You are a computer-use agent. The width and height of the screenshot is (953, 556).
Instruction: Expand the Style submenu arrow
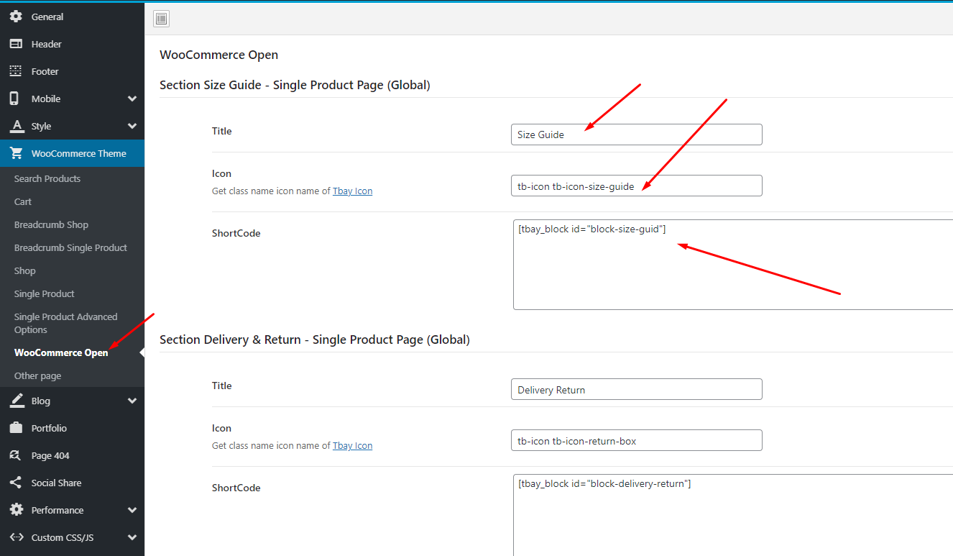132,126
